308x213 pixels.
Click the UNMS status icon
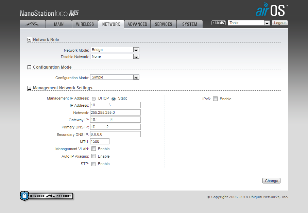(x=219, y=23)
